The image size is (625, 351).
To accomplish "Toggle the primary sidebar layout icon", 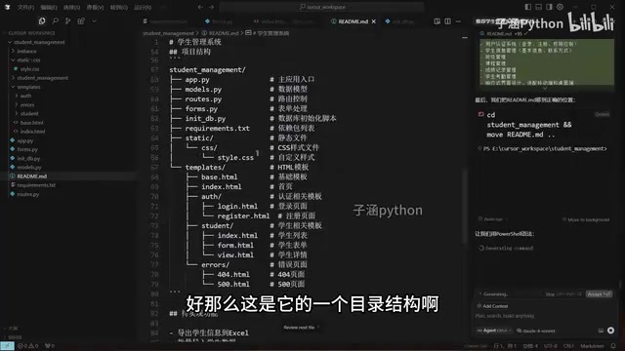I will 527,7.
